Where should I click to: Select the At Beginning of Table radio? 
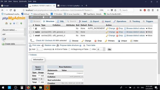69,49
